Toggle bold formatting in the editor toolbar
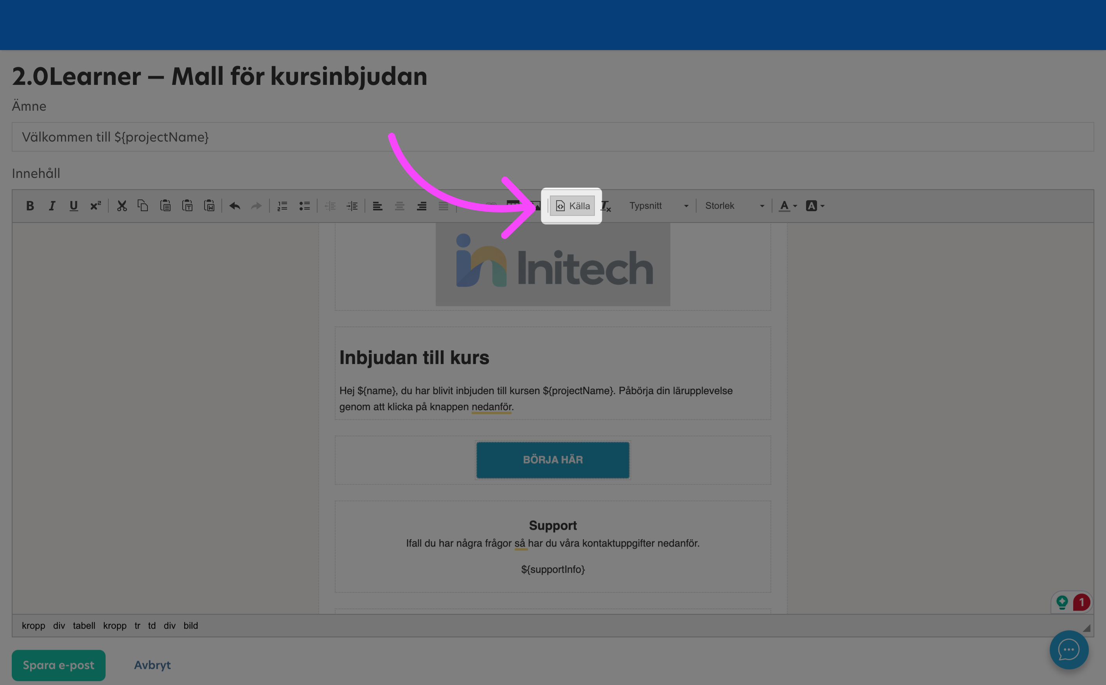Image resolution: width=1106 pixels, height=685 pixels. click(30, 206)
